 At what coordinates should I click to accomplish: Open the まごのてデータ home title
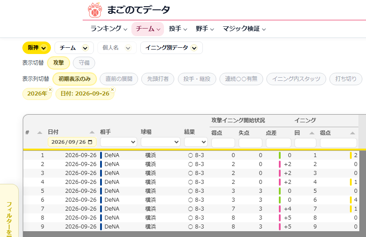[x=139, y=10]
